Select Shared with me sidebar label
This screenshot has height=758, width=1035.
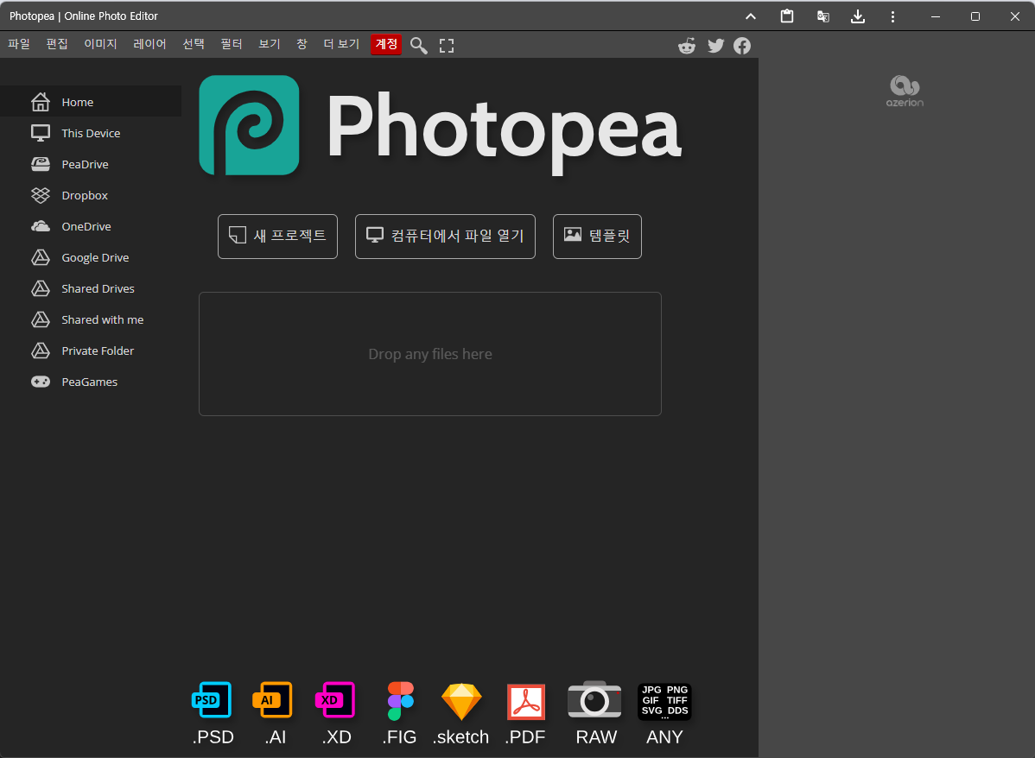pos(102,319)
